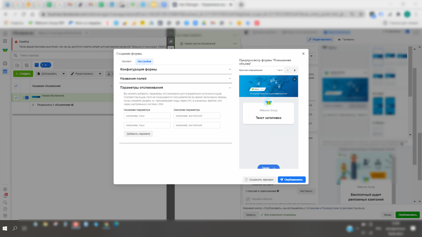Expand the 'Названия полей' section

pyautogui.click(x=175, y=79)
